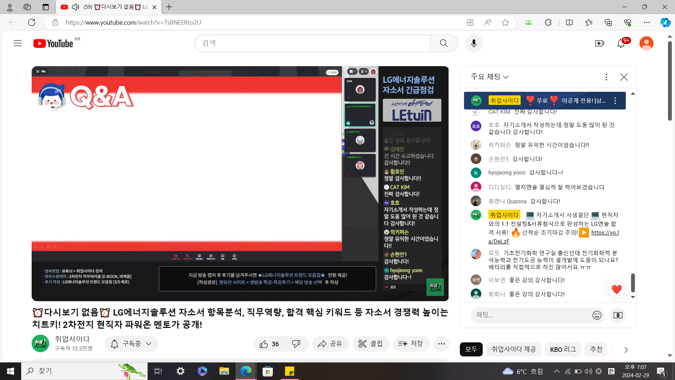Viewport: 675px width, 380px height.
Task: Expand the 구독중 subscription dropdown
Action: (x=131, y=344)
